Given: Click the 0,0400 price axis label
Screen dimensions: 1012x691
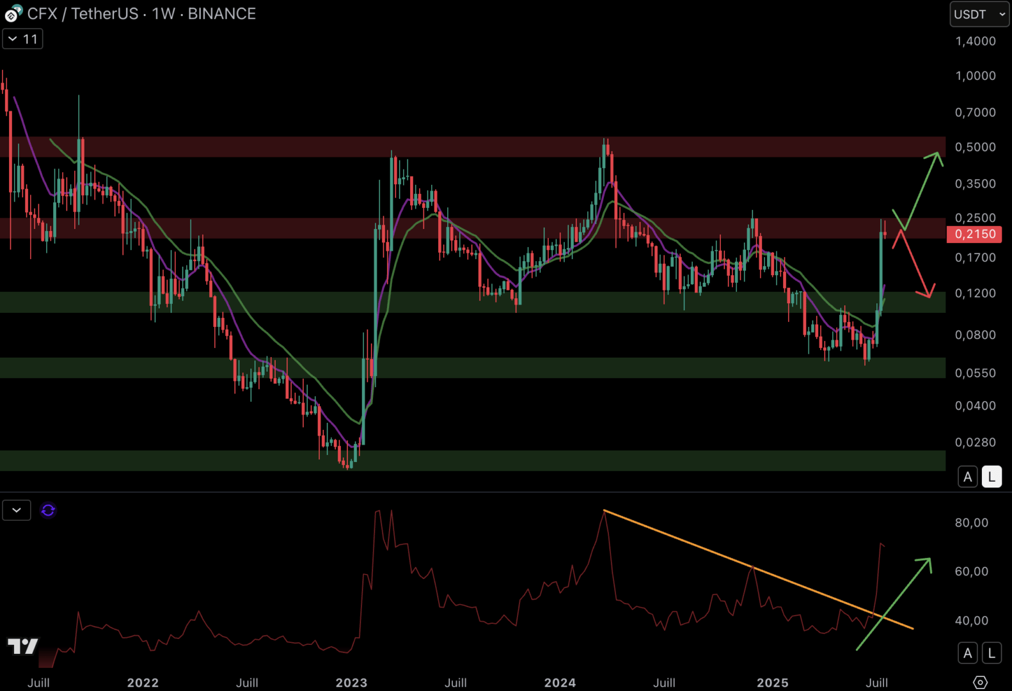Looking at the screenshot, I should [975, 406].
